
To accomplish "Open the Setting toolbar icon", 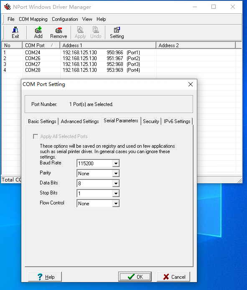I will tap(117, 33).
